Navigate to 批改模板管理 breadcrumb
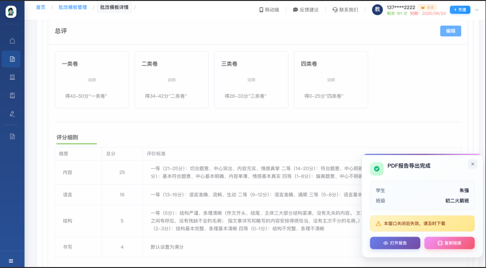 click(73, 7)
